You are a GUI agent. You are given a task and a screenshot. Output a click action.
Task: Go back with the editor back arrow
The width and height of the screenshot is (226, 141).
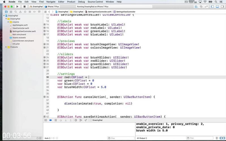[49, 12]
